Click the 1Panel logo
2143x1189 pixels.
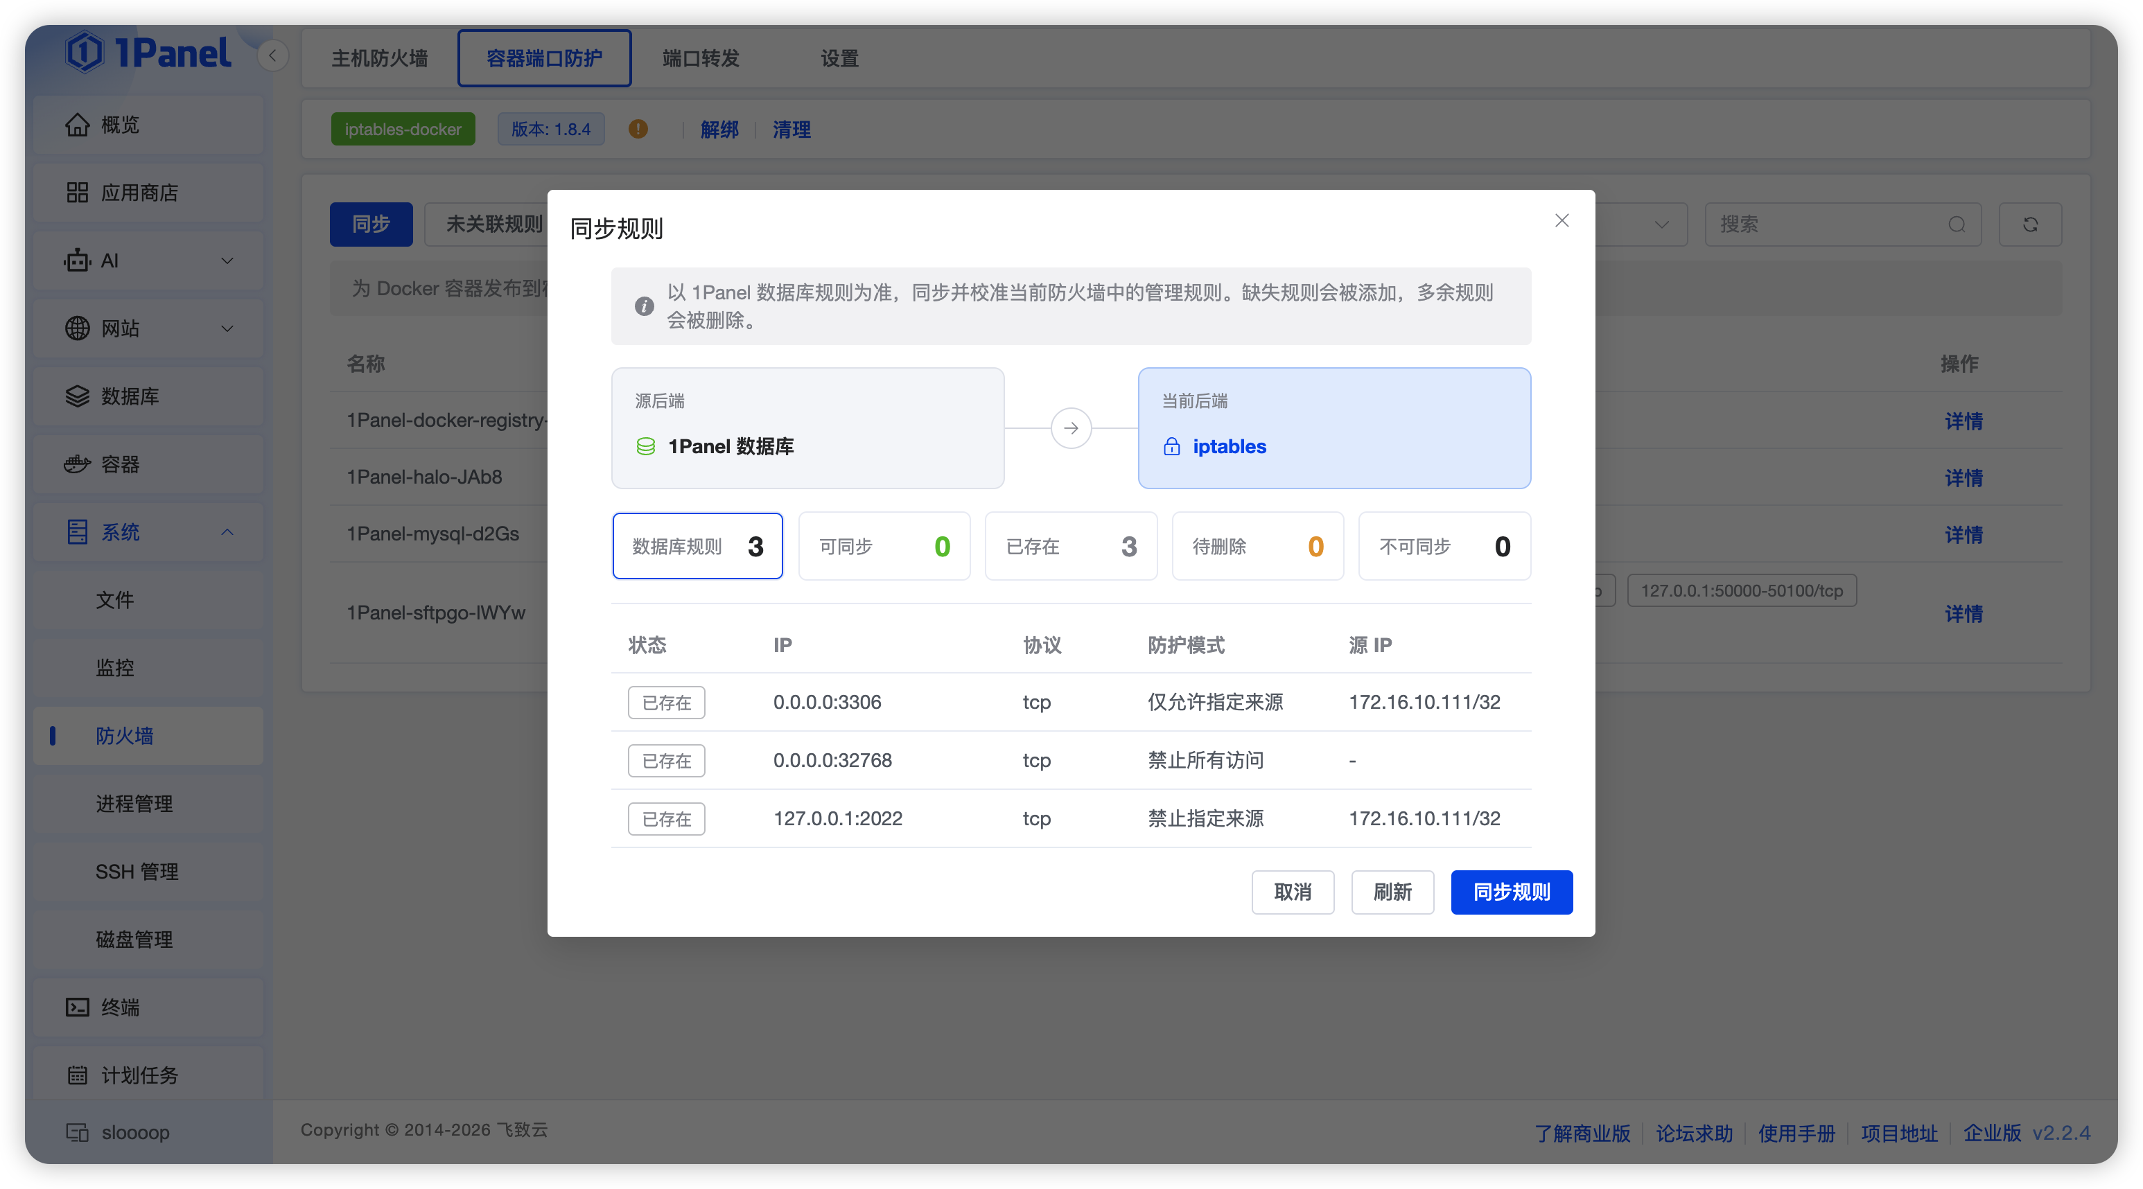coord(148,53)
